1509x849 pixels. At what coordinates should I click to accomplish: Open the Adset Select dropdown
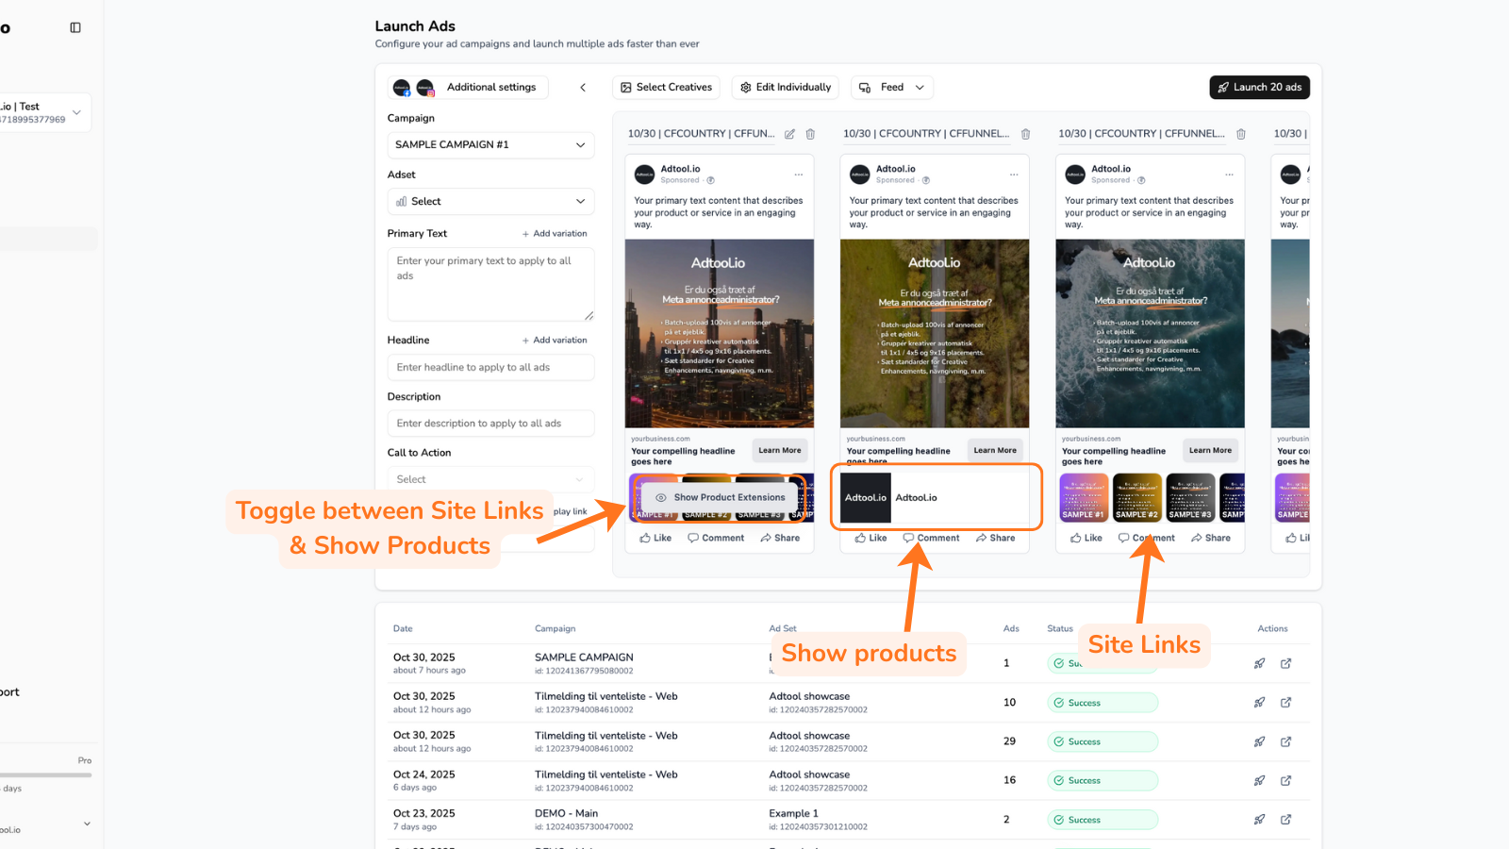[490, 202]
